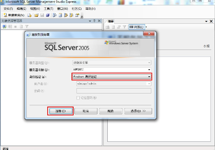Click the Cancel button in dialog
The image size is (215, 150).
tap(86, 111)
